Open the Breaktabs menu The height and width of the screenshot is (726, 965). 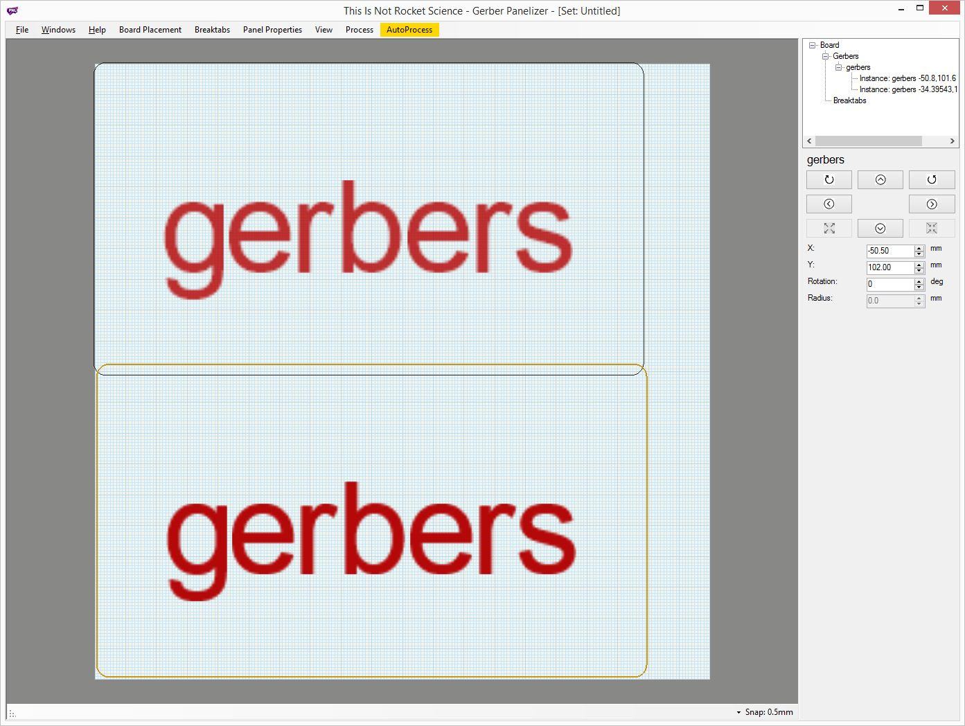212,30
